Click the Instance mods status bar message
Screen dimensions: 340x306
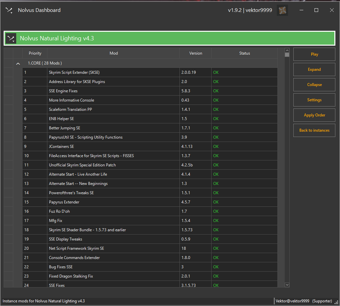[x=44, y=301]
